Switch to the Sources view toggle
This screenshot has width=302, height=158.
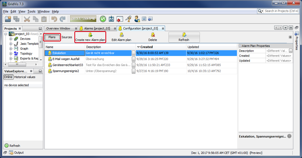click(x=67, y=37)
